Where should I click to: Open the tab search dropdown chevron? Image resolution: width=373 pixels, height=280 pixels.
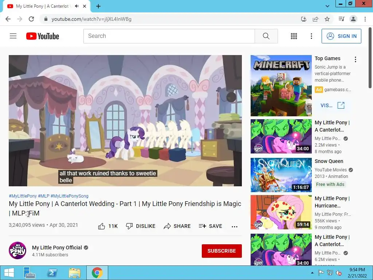[x=327, y=6]
